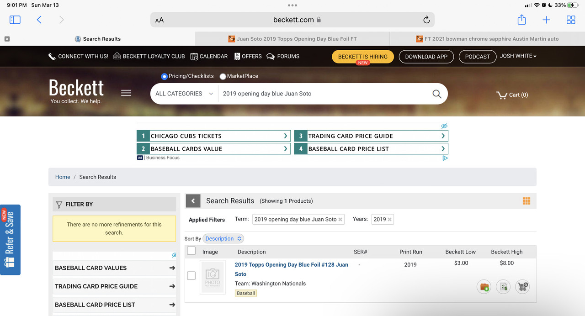Click the Baseball tag label
This screenshot has height=316, width=585.
pos(246,293)
